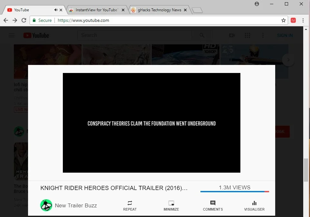
Task: Go forward using browser forward arrow
Action: (15, 20)
